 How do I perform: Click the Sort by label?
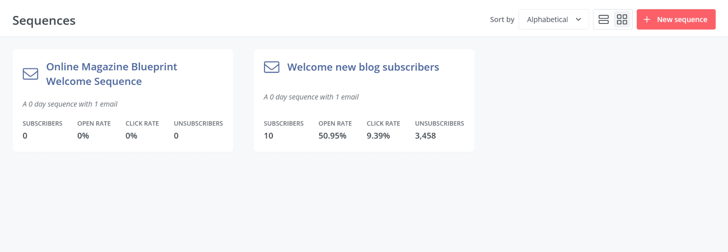[502, 19]
